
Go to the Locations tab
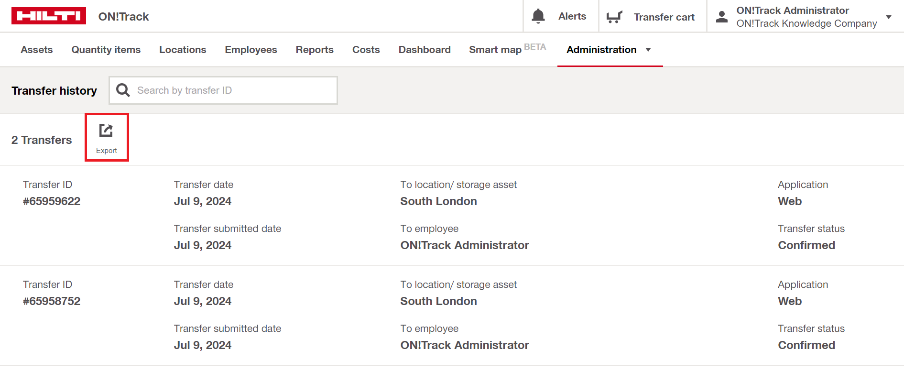(x=183, y=50)
